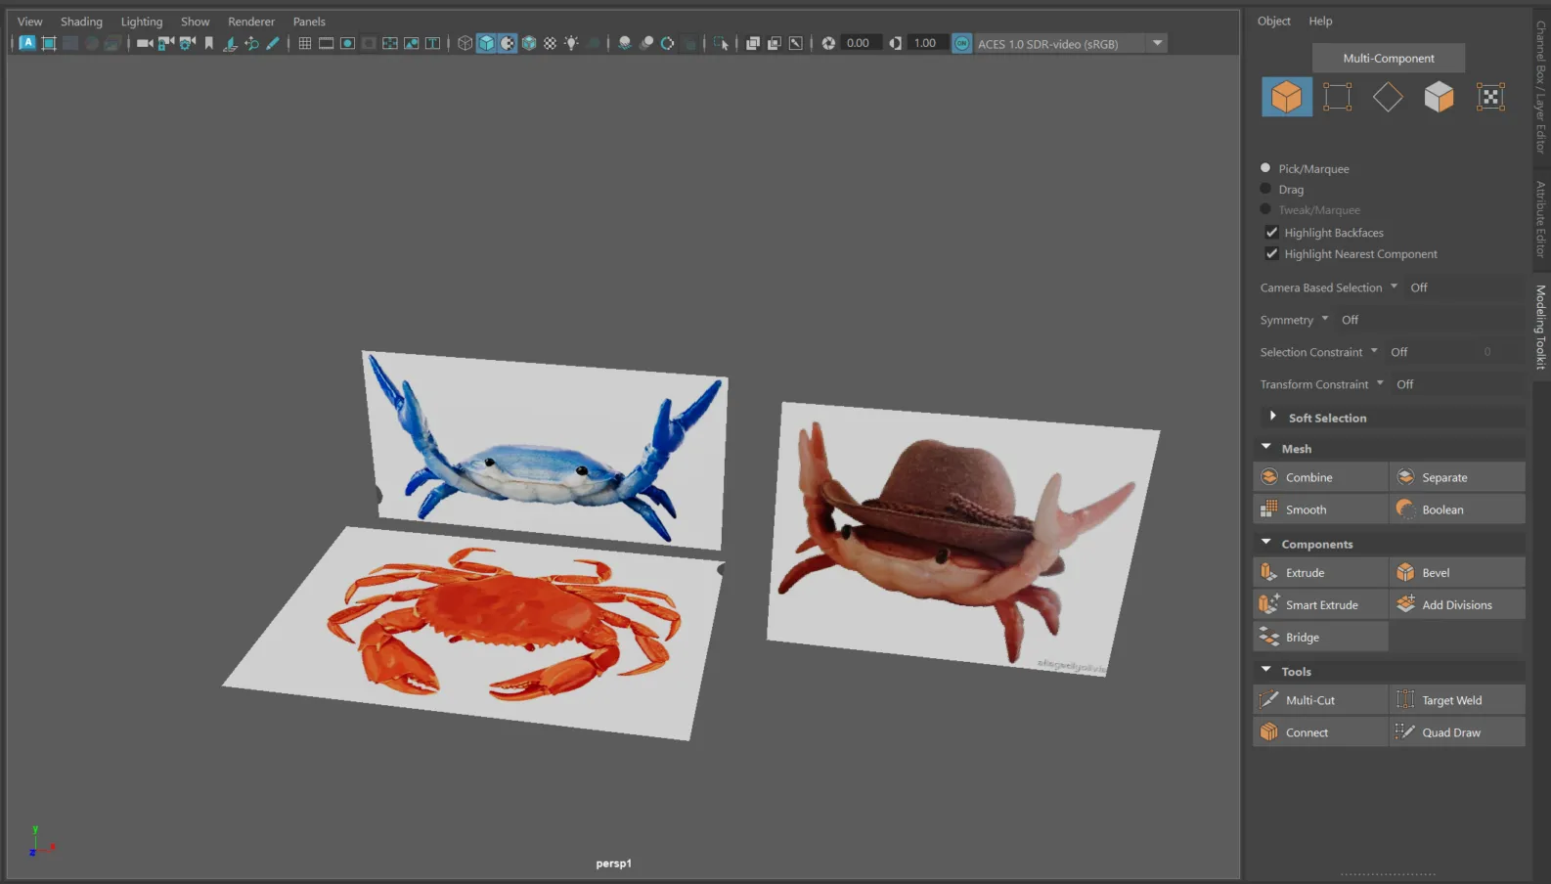Toggle the viewport grid icon
This screenshot has height=884, width=1551.
[x=305, y=43]
